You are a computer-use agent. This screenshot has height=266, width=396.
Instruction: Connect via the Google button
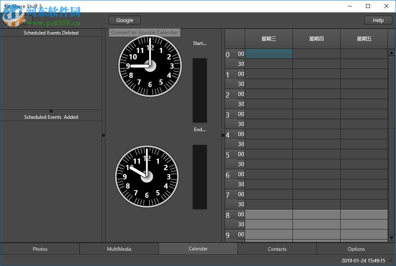click(x=125, y=20)
